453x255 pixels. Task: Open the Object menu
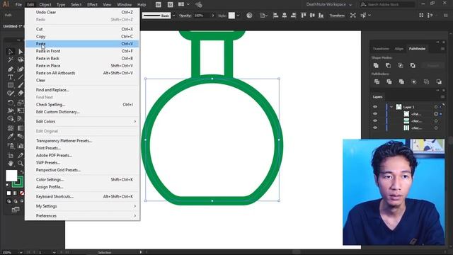(x=45, y=5)
